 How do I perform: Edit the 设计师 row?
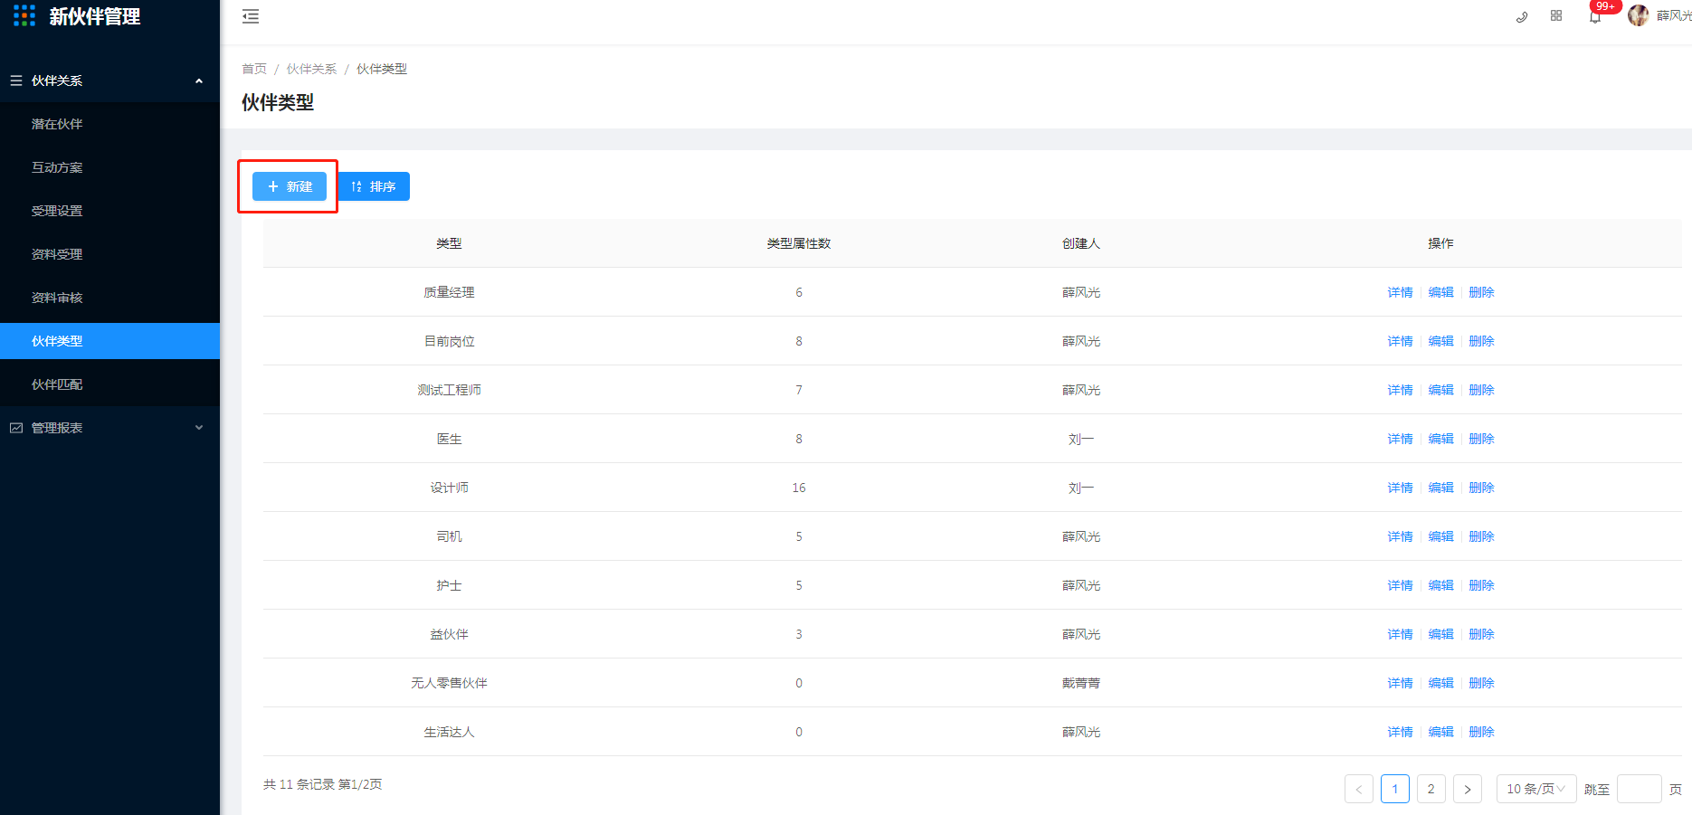tap(1440, 488)
